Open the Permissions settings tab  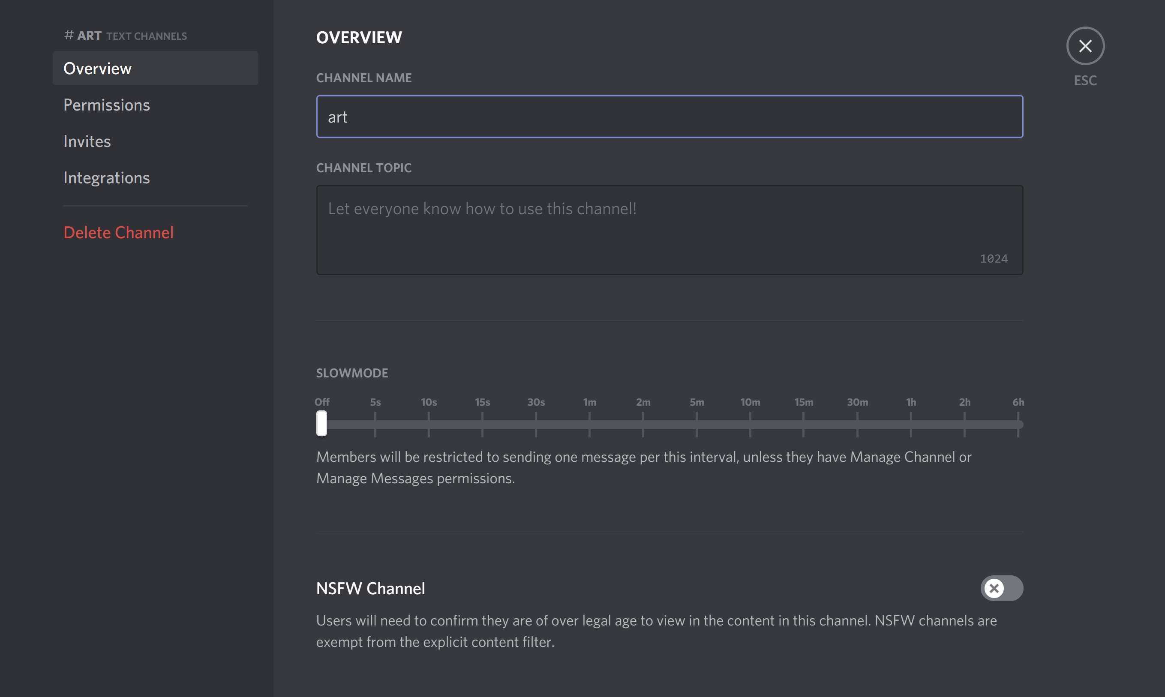[156, 105]
